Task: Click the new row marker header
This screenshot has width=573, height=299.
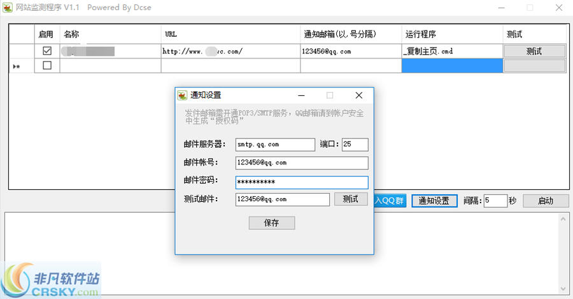Action: pos(22,66)
